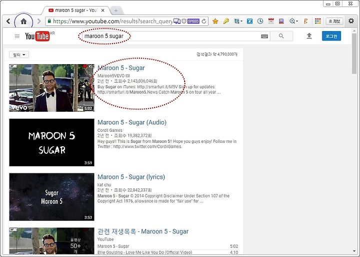
Task: Open browsing history clock icon
Action: [260, 22]
